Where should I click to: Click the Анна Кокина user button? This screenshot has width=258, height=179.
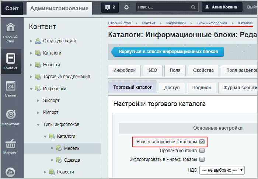[x=222, y=7]
